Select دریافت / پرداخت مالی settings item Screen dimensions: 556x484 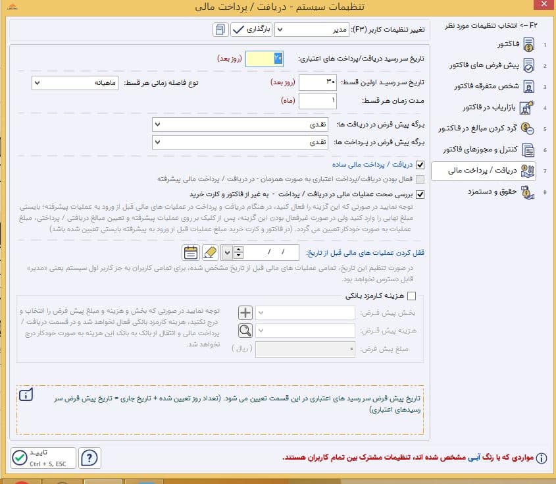484,171
